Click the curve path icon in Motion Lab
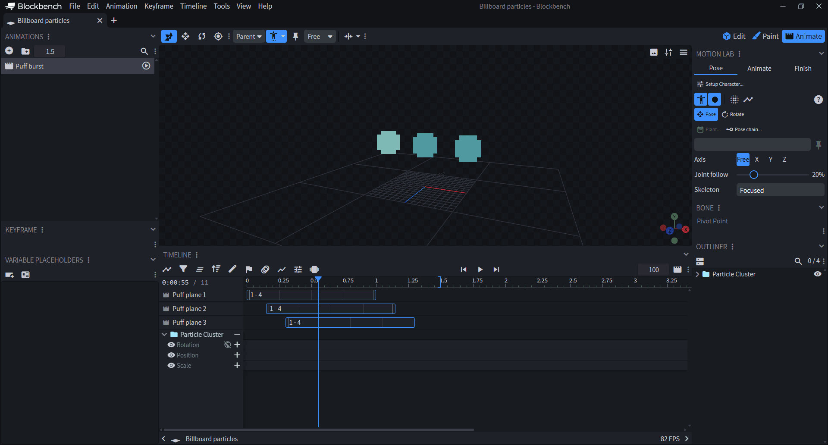The width and height of the screenshot is (828, 445). 748,100
